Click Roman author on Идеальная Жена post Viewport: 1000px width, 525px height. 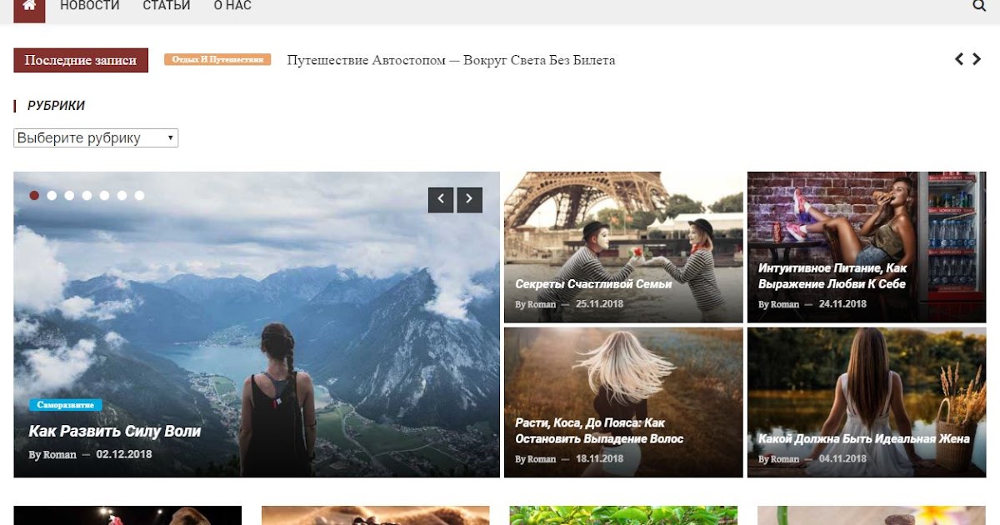[x=785, y=459]
